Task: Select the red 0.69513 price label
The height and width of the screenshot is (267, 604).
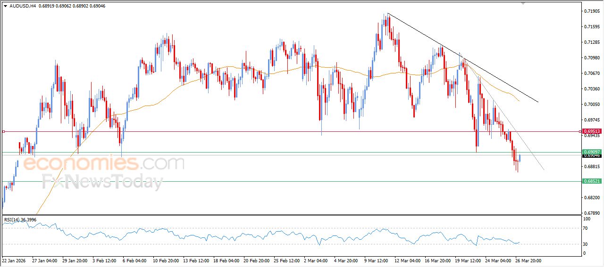Action: [591, 132]
